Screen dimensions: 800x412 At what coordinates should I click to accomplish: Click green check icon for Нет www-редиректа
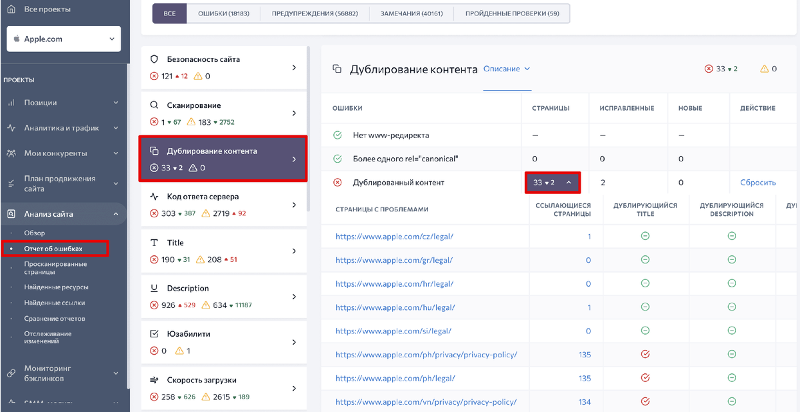tap(337, 135)
